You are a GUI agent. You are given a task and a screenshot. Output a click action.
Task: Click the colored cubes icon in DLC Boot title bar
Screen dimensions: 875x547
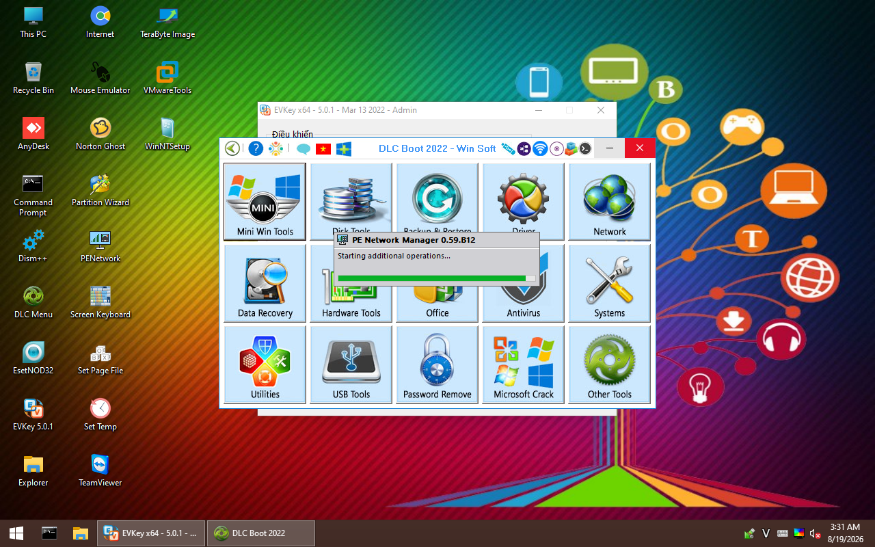pos(571,148)
